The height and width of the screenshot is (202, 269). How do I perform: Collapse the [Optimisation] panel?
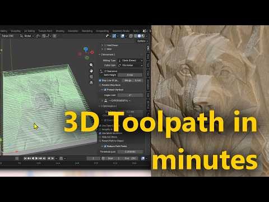click(100, 106)
